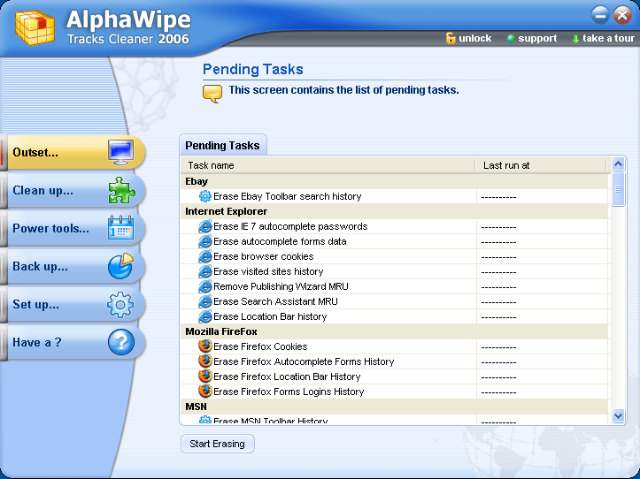640x479 pixels.
Task: Click the padlock unlock icon
Action: [x=451, y=38]
